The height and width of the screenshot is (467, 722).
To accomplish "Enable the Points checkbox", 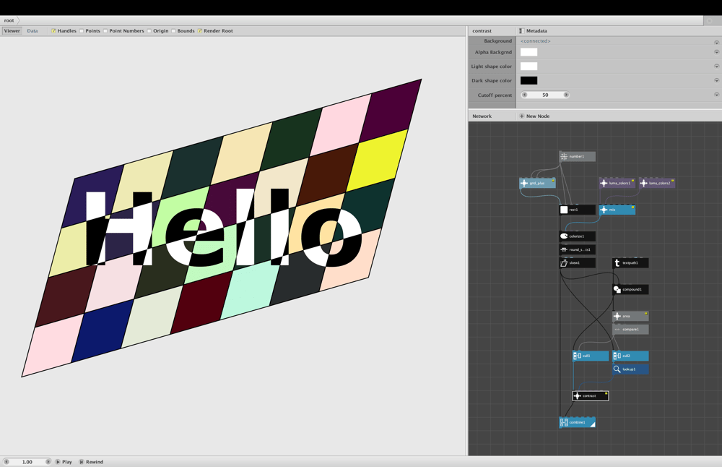I will [82, 31].
